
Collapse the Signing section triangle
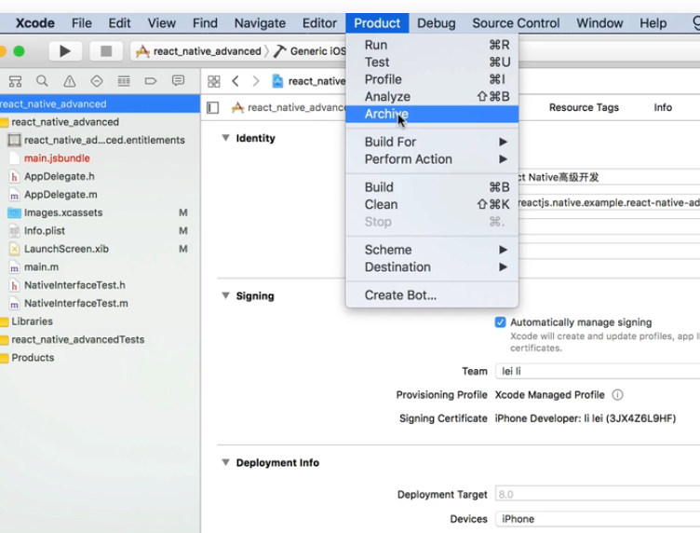226,295
